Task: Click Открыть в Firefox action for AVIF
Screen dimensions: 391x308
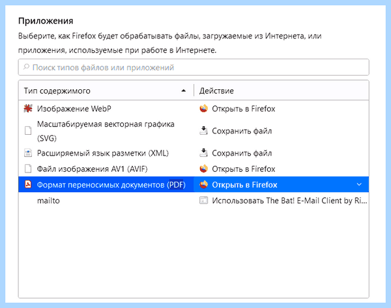Action: click(243, 169)
